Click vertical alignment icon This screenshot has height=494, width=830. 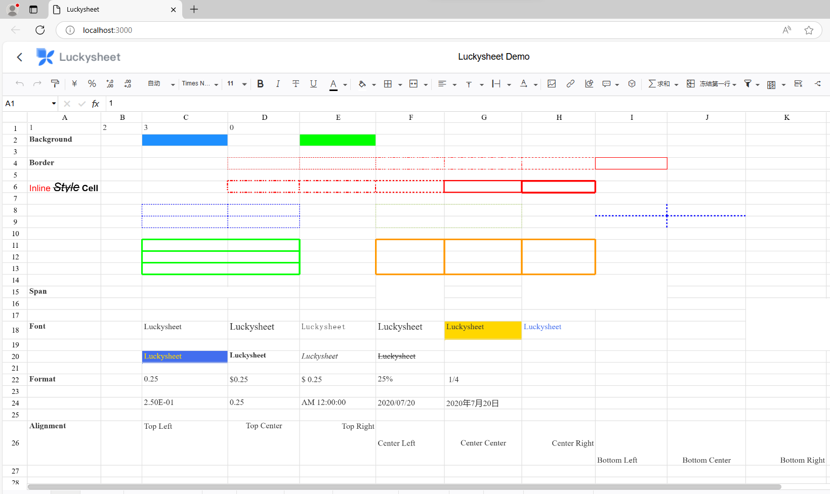469,84
